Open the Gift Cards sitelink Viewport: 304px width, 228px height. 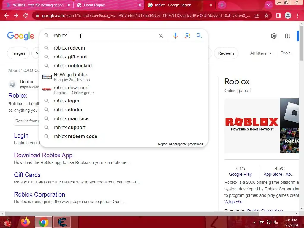(27, 175)
